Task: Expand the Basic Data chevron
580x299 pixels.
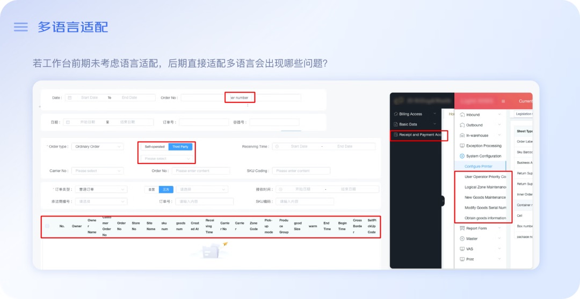Action: click(x=434, y=124)
